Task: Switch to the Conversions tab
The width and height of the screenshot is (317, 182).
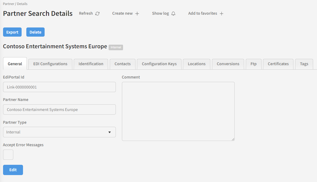Action: [x=228, y=64]
